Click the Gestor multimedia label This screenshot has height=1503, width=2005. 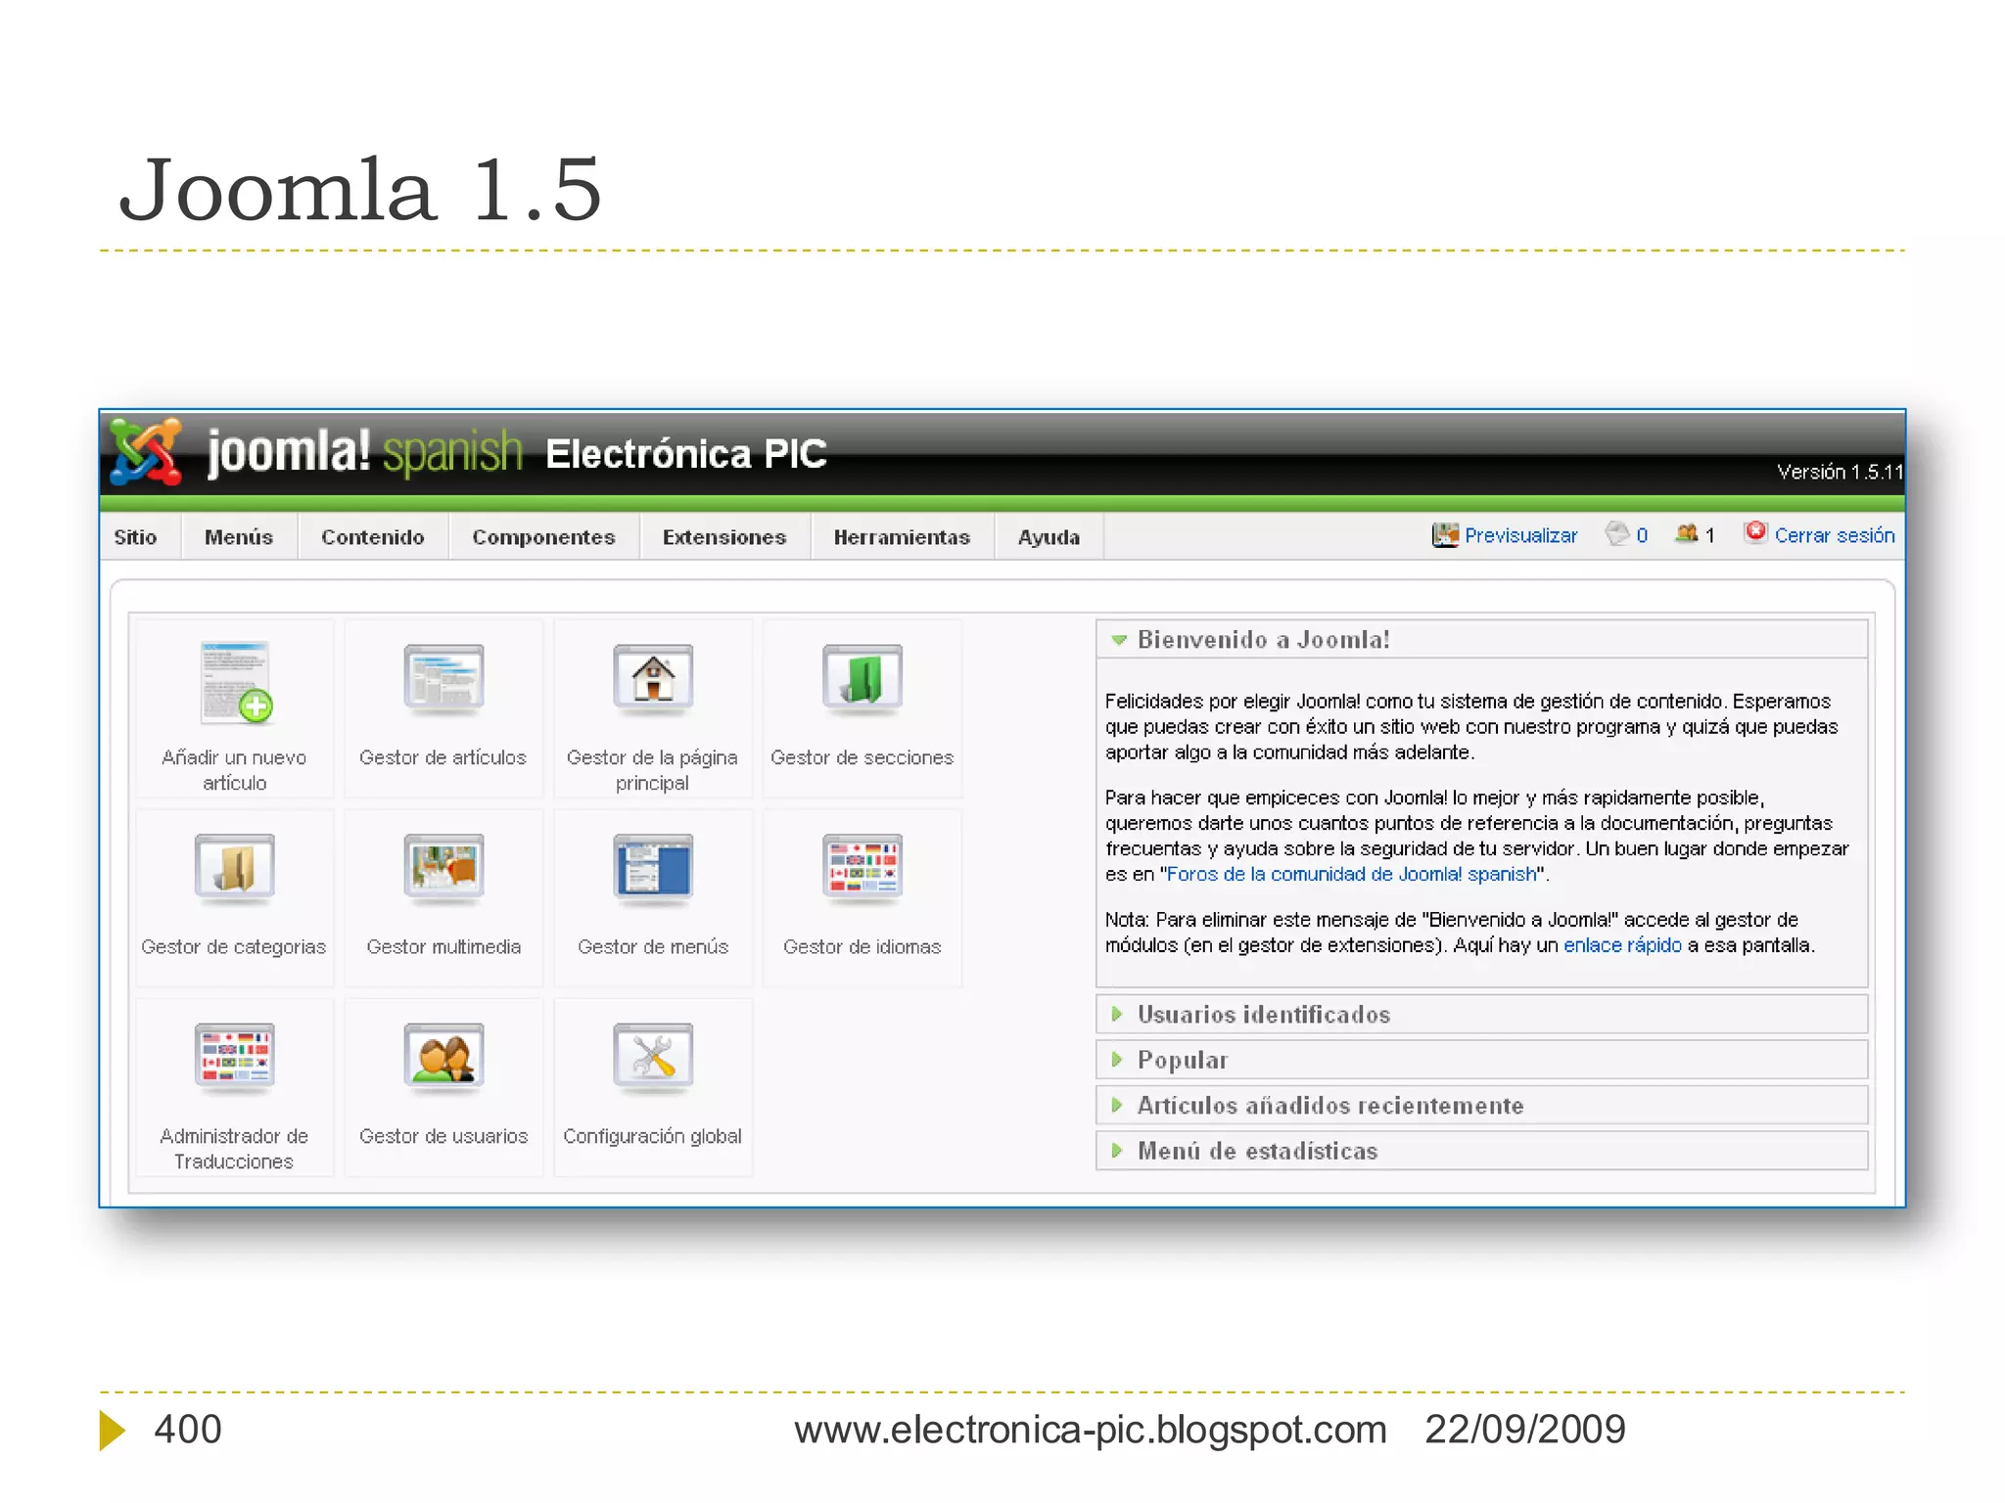(x=443, y=946)
